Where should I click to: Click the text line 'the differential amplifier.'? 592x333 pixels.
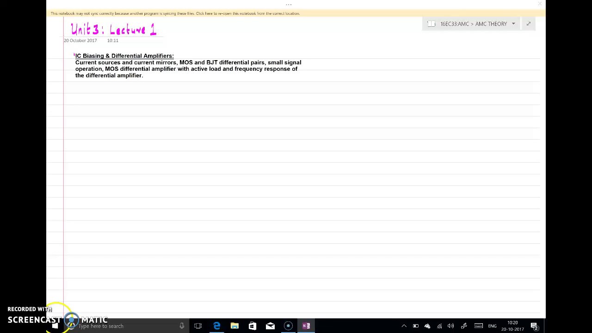[109, 75]
